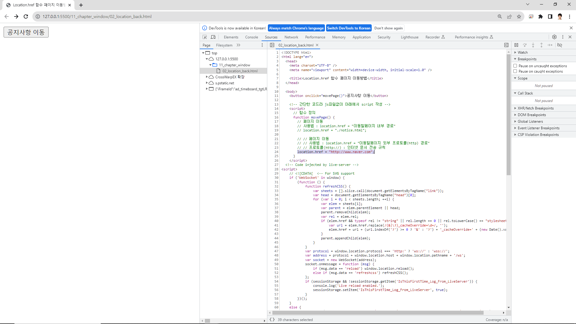Reload the page in browser toolbar

click(26, 16)
